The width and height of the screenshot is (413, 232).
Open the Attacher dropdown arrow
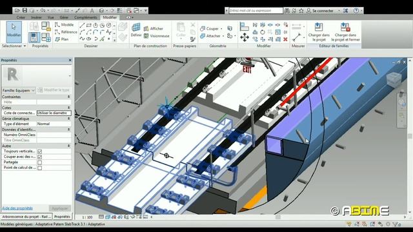point(223,36)
